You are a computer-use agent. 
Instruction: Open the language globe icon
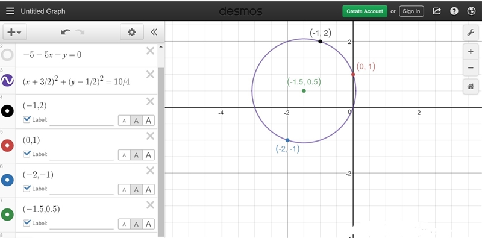pos(471,11)
